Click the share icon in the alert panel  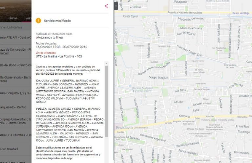click(x=106, y=6)
